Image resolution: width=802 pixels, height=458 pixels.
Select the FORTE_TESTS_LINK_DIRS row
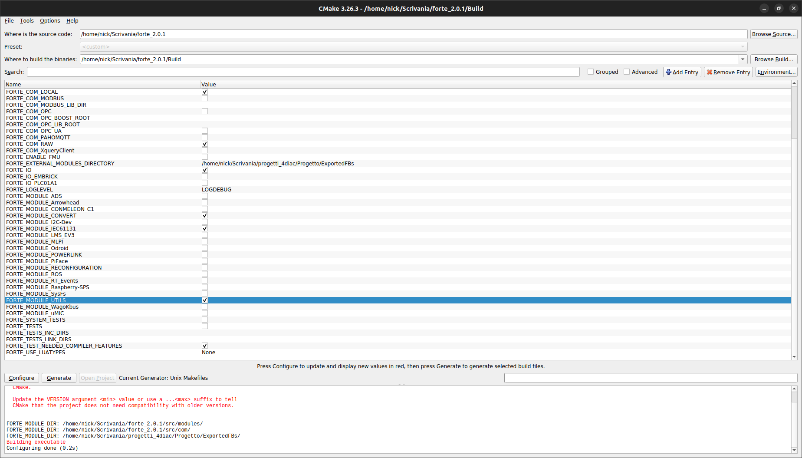point(398,339)
